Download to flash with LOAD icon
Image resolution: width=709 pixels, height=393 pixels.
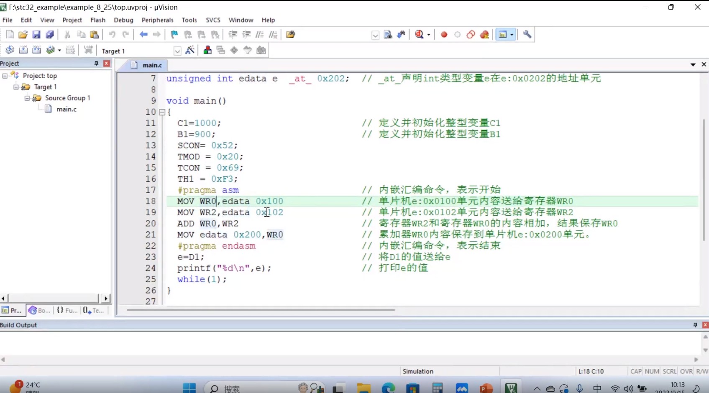pyautogui.click(x=88, y=51)
